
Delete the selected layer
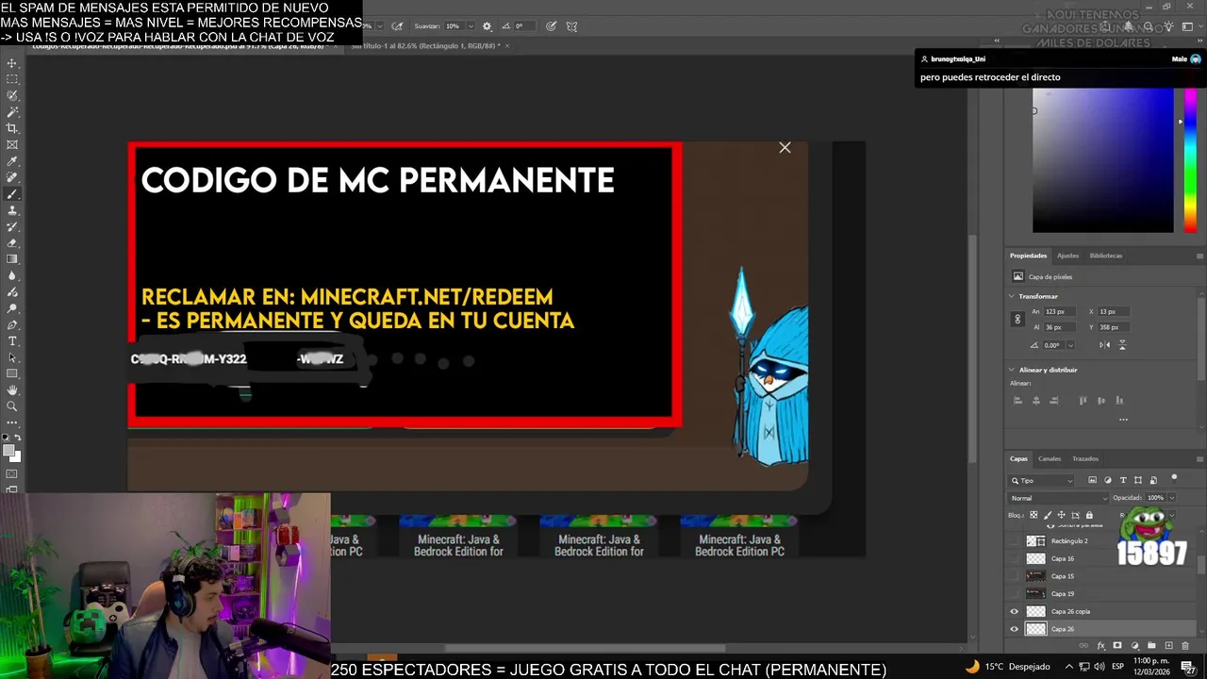click(x=1185, y=645)
